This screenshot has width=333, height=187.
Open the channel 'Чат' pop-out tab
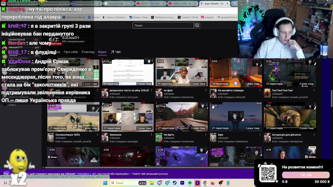click(x=116, y=52)
